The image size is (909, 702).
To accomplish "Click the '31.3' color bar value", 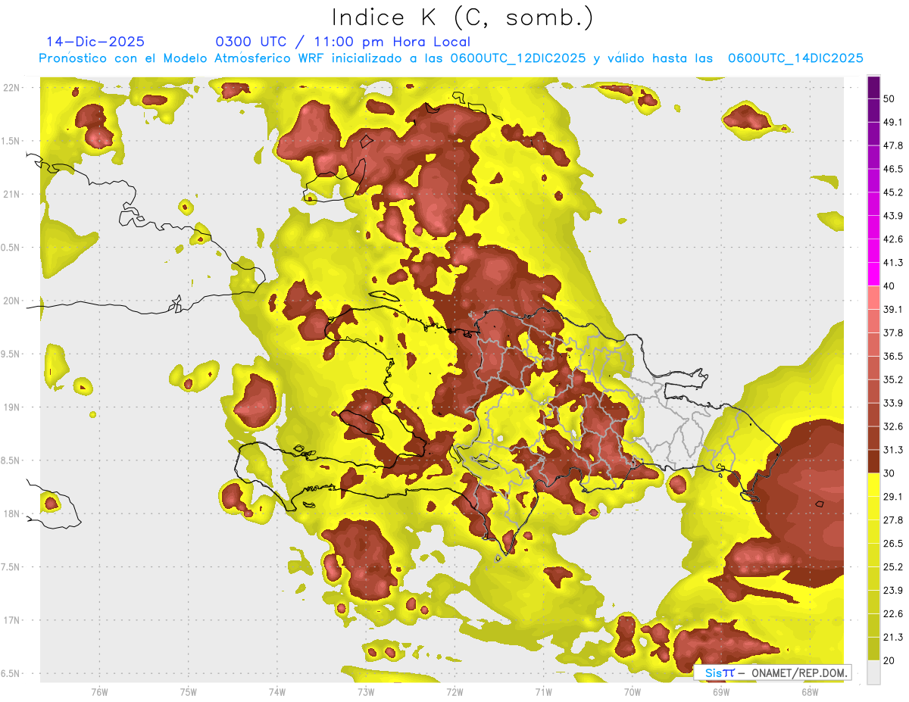I will click(x=893, y=450).
